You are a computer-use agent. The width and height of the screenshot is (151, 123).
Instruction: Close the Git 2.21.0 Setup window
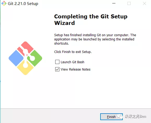click(144, 3)
